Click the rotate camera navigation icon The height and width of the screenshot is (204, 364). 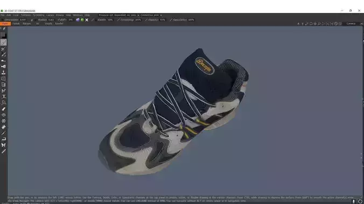click(x=311, y=24)
